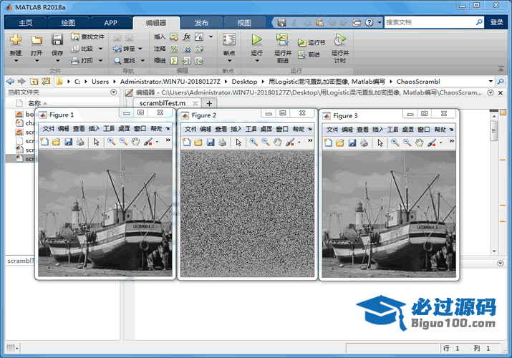
Task: Toggle the edit plot arrow in Figure 1
Action: click(x=97, y=142)
